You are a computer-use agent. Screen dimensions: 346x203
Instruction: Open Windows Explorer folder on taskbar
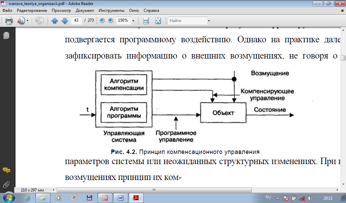click(x=43, y=198)
